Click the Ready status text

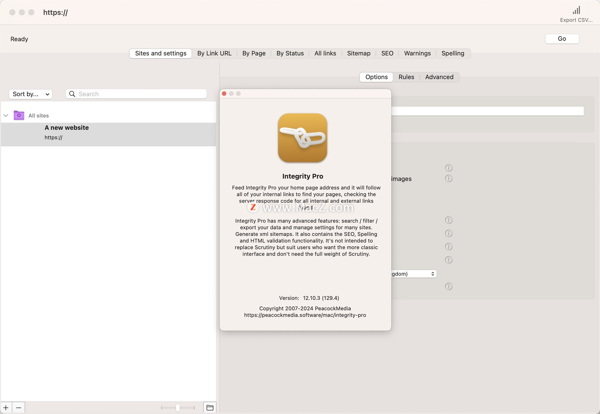[x=19, y=39]
